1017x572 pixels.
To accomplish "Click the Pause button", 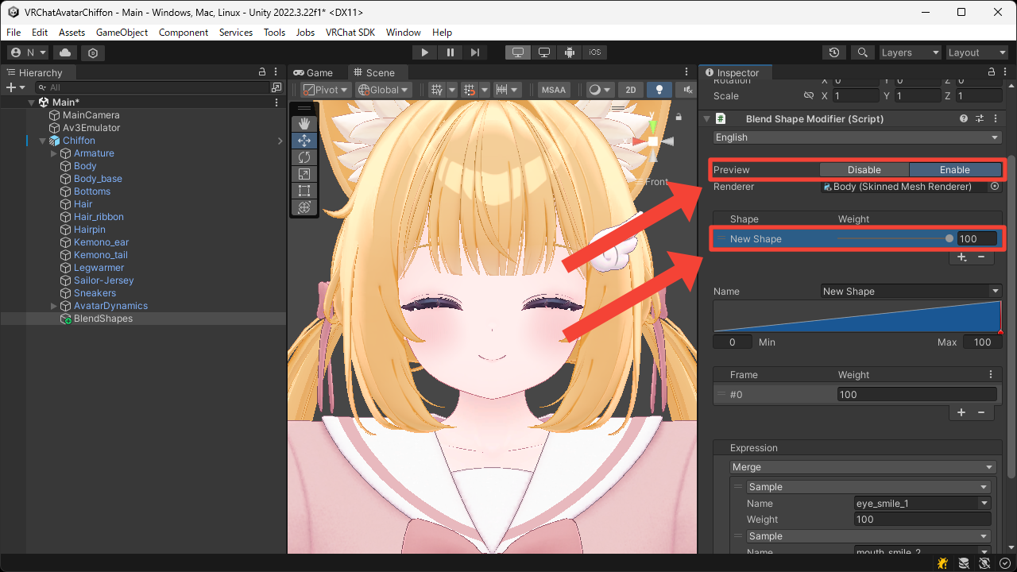I will click(x=450, y=52).
